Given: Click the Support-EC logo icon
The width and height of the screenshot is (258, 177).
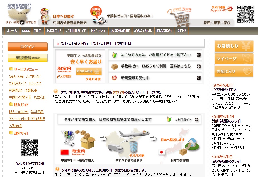Looking at the screenshot, I should coord(230,9).
